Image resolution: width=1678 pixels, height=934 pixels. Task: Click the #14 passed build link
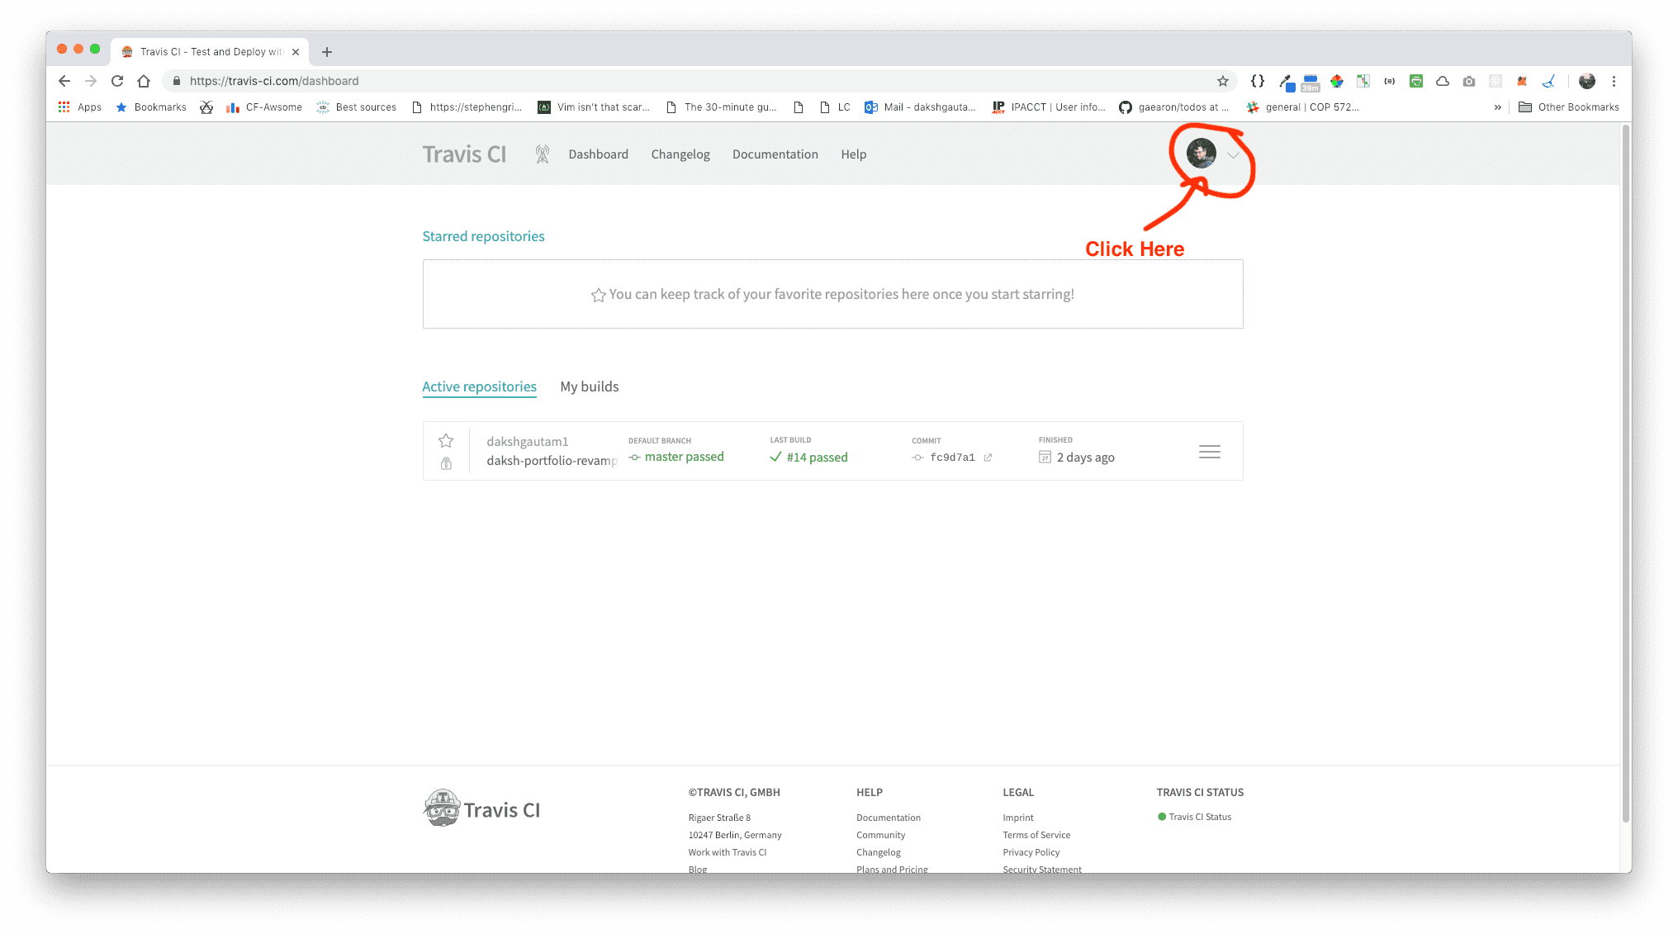point(817,458)
